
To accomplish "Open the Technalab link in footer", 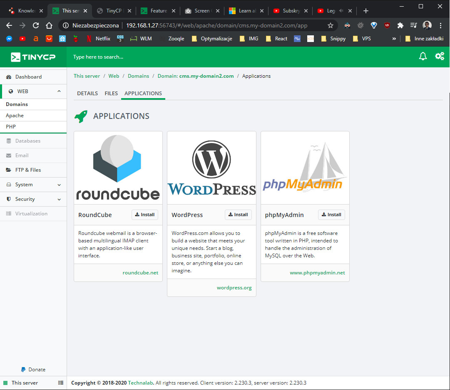I will pyautogui.click(x=140, y=383).
